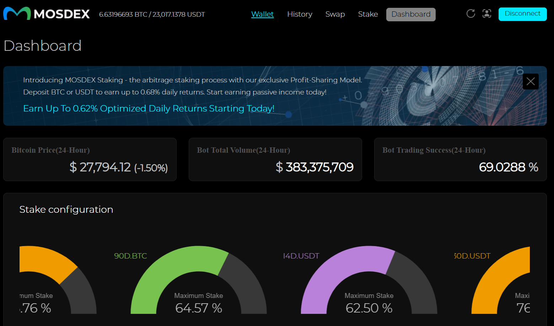Refresh data with the reload icon
The image size is (554, 326).
click(x=471, y=14)
